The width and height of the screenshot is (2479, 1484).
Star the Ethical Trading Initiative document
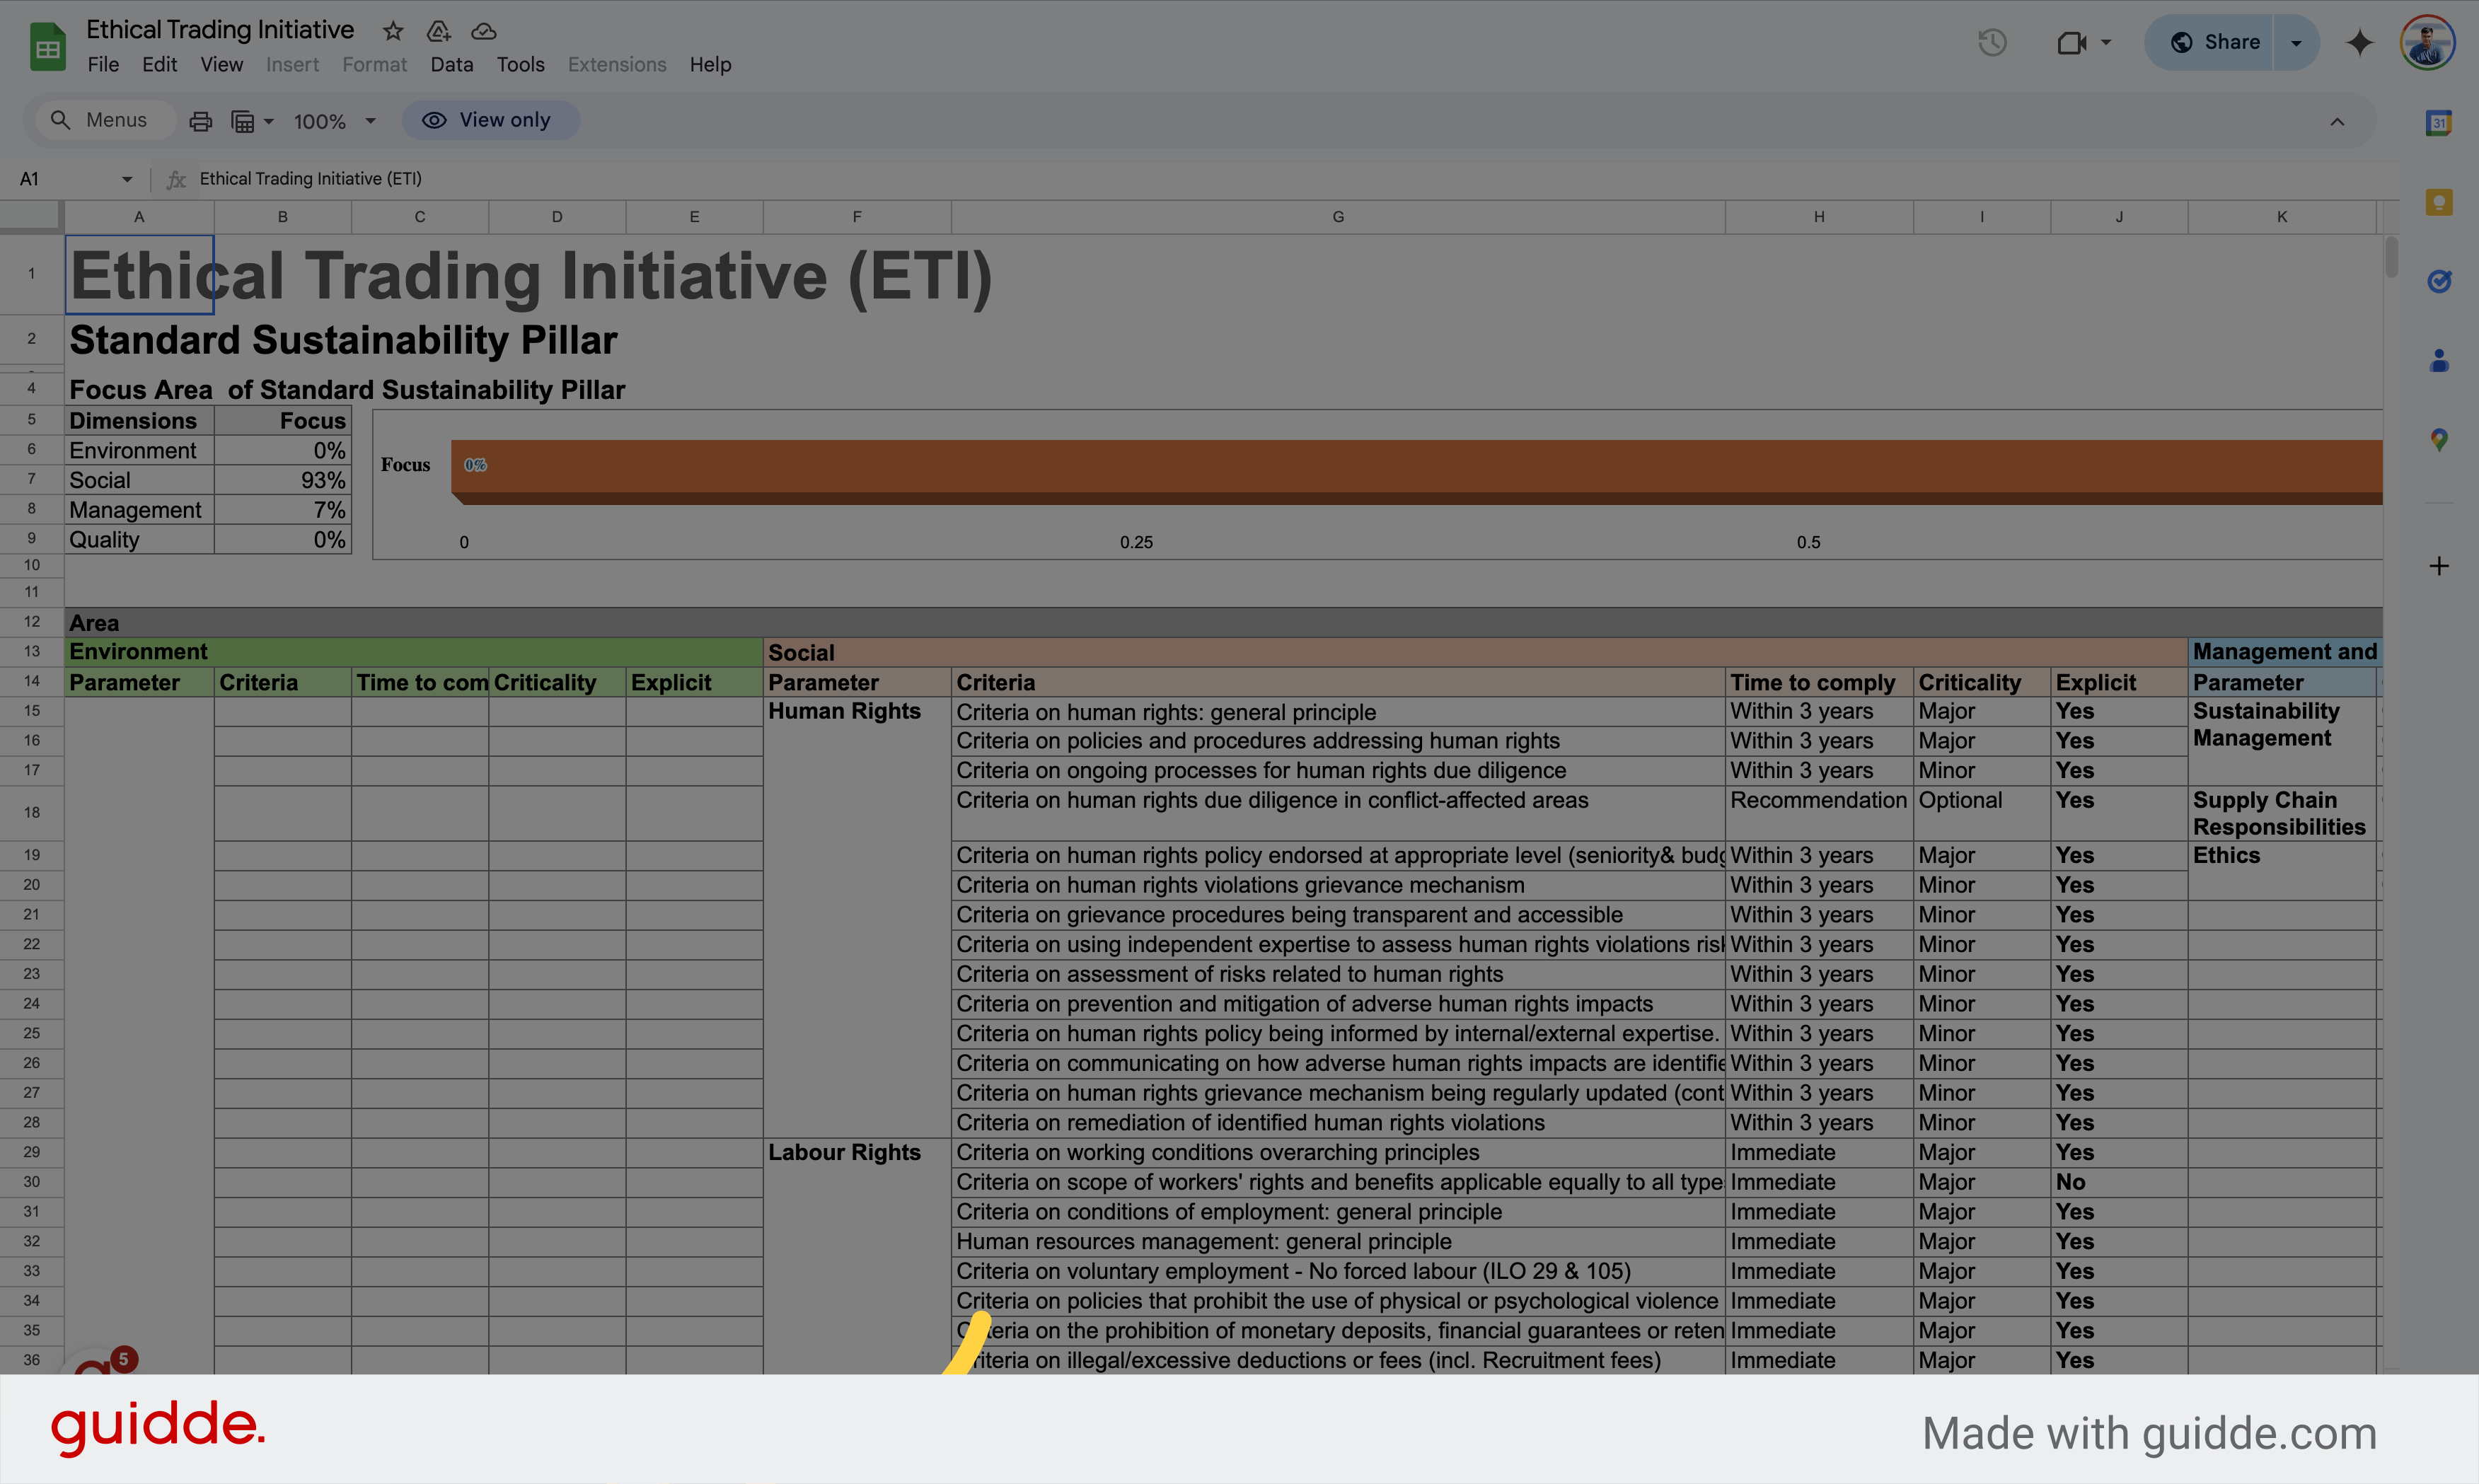click(393, 31)
